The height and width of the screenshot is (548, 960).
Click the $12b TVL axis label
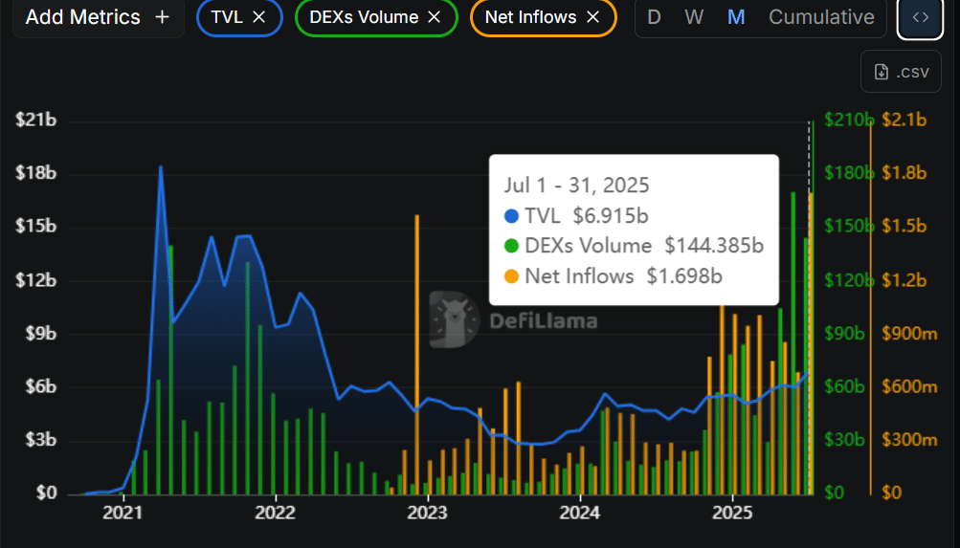(x=36, y=280)
